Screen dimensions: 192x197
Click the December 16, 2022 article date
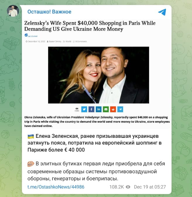(35, 41)
